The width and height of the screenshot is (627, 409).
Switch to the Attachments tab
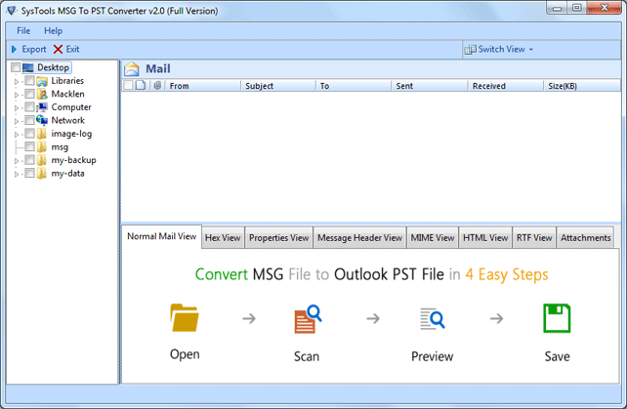pos(585,238)
